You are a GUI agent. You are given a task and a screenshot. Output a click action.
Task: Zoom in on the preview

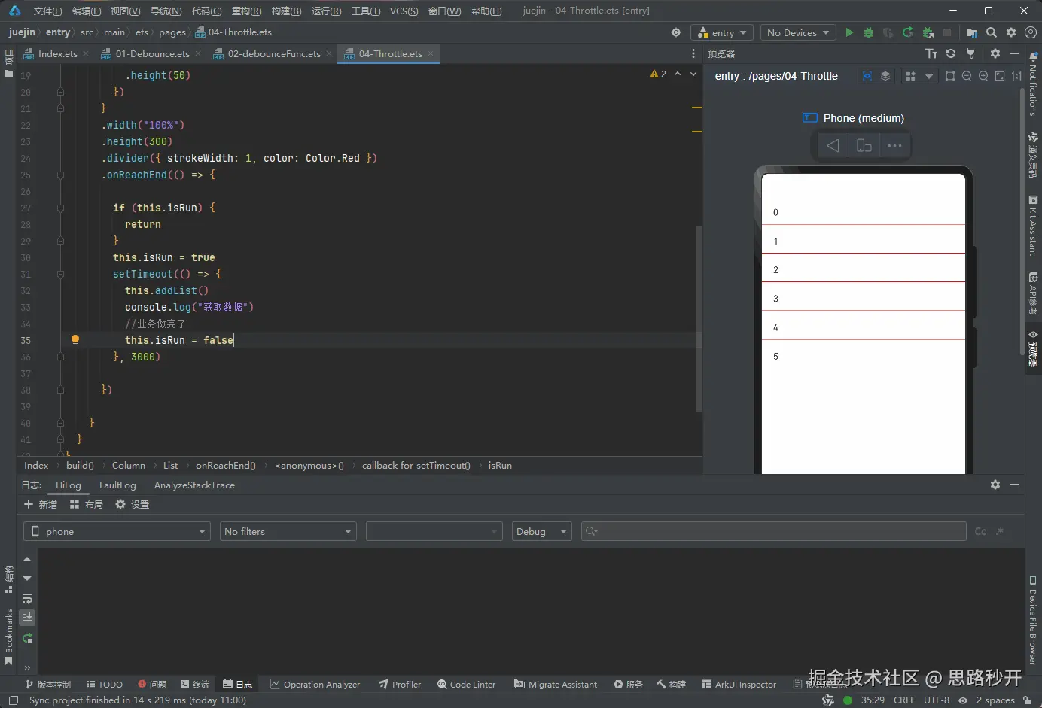pos(983,76)
